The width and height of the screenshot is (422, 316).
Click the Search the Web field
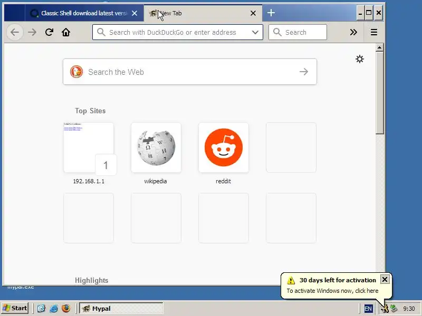coord(190,72)
